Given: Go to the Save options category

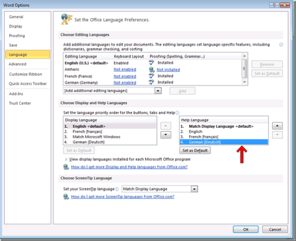Looking at the screenshot, I should pos(28,45).
